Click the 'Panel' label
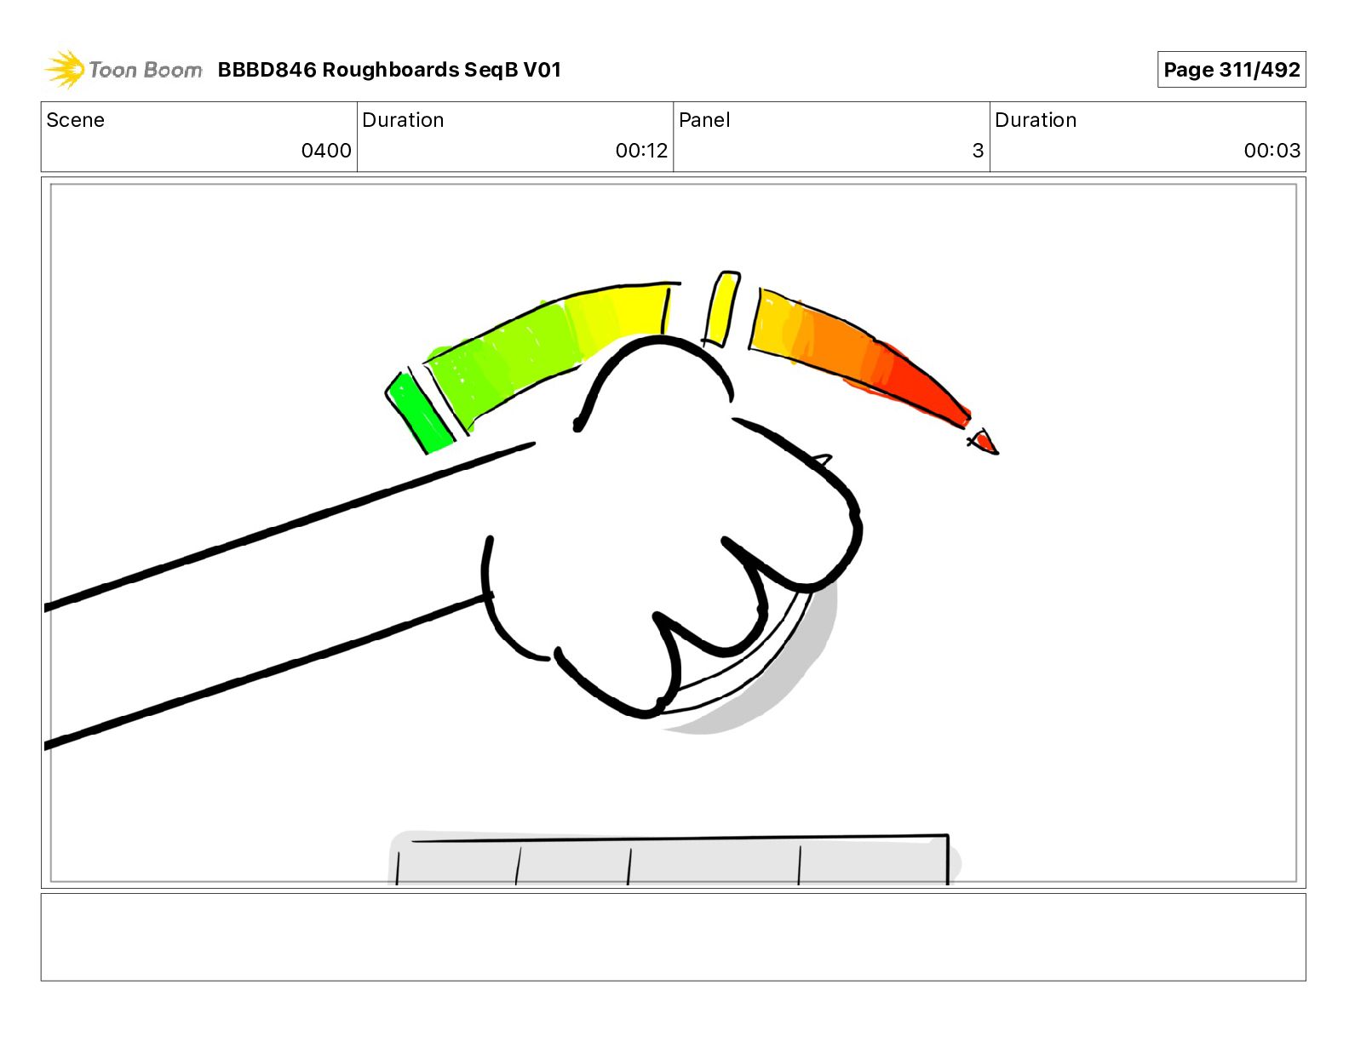This screenshot has height=1042, width=1349. click(704, 120)
